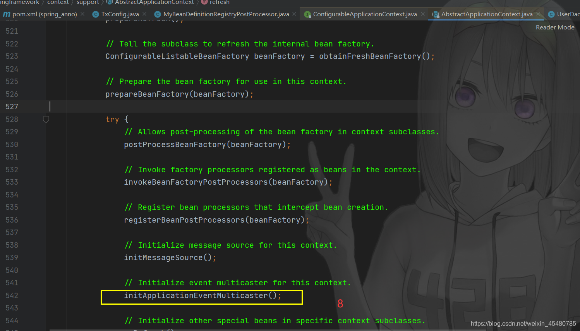This screenshot has width=580, height=331.
Task: Click comment 'Initialize other special beans'
Action: 275,321
